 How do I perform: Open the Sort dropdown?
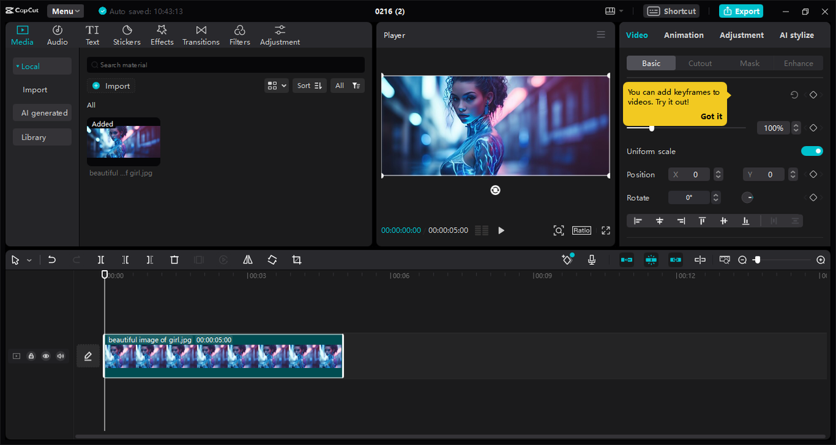(x=310, y=85)
